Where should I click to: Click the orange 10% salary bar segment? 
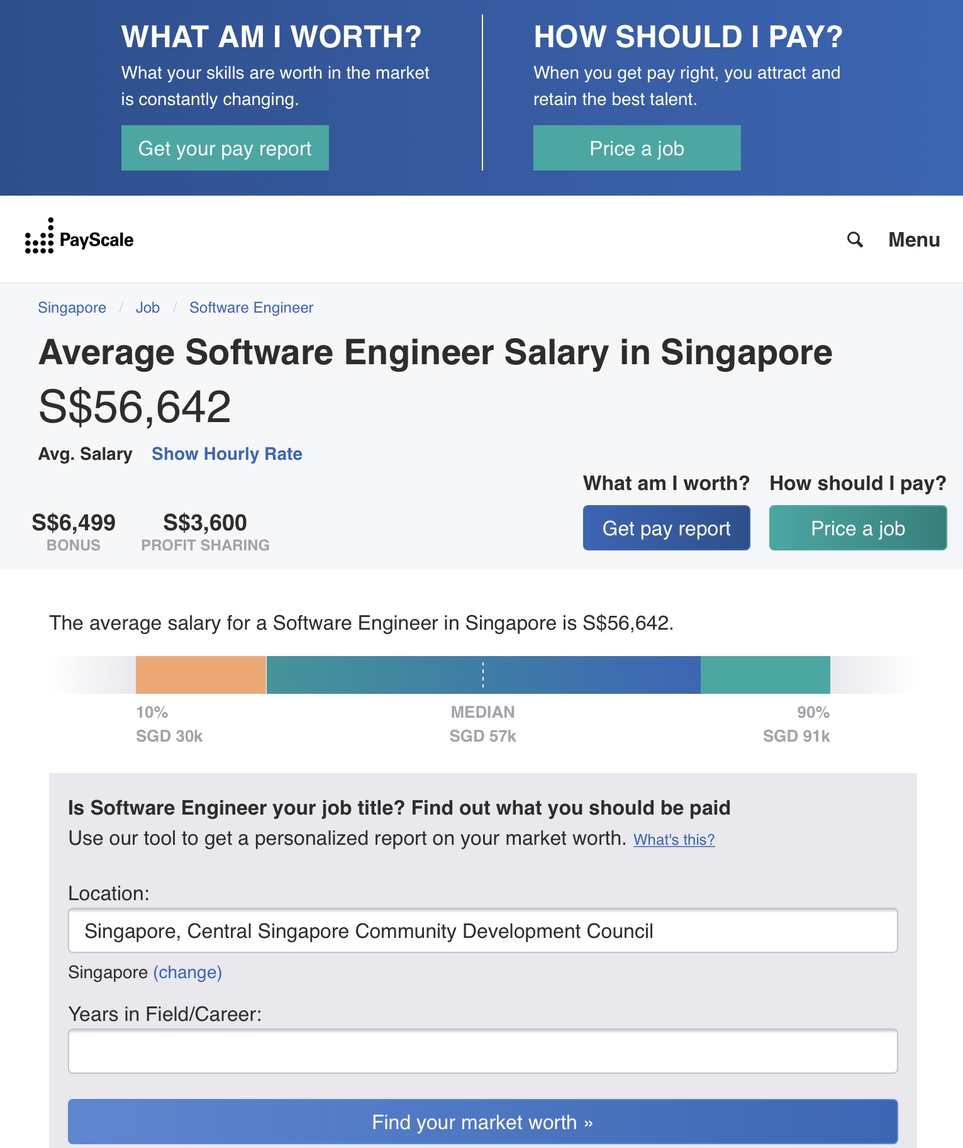click(201, 675)
